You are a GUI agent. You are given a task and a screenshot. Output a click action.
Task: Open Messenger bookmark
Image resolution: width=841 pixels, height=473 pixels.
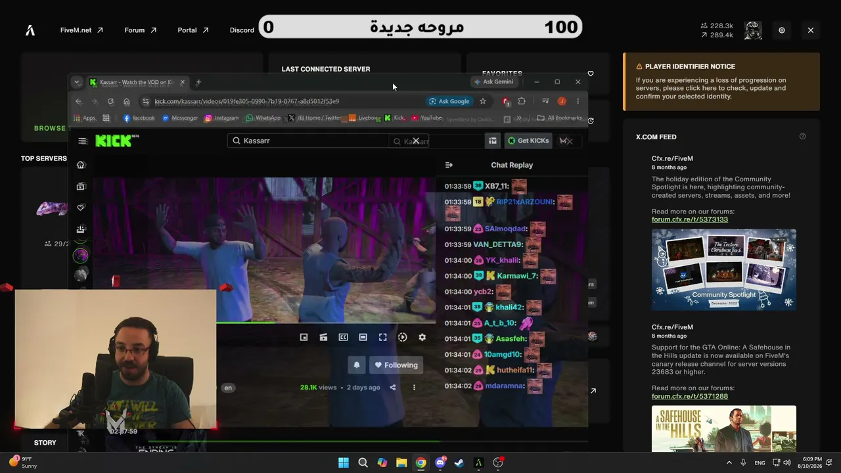point(180,118)
